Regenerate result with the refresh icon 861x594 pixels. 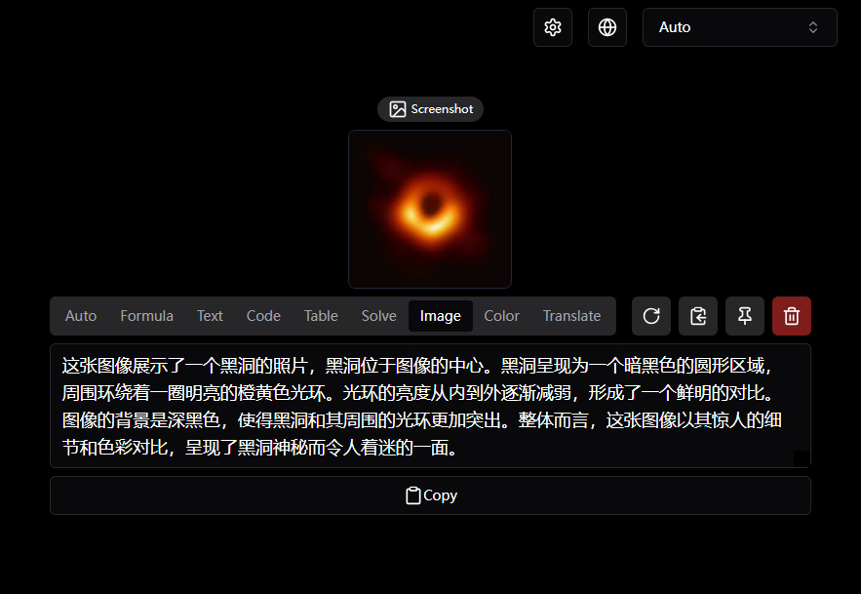tap(651, 316)
